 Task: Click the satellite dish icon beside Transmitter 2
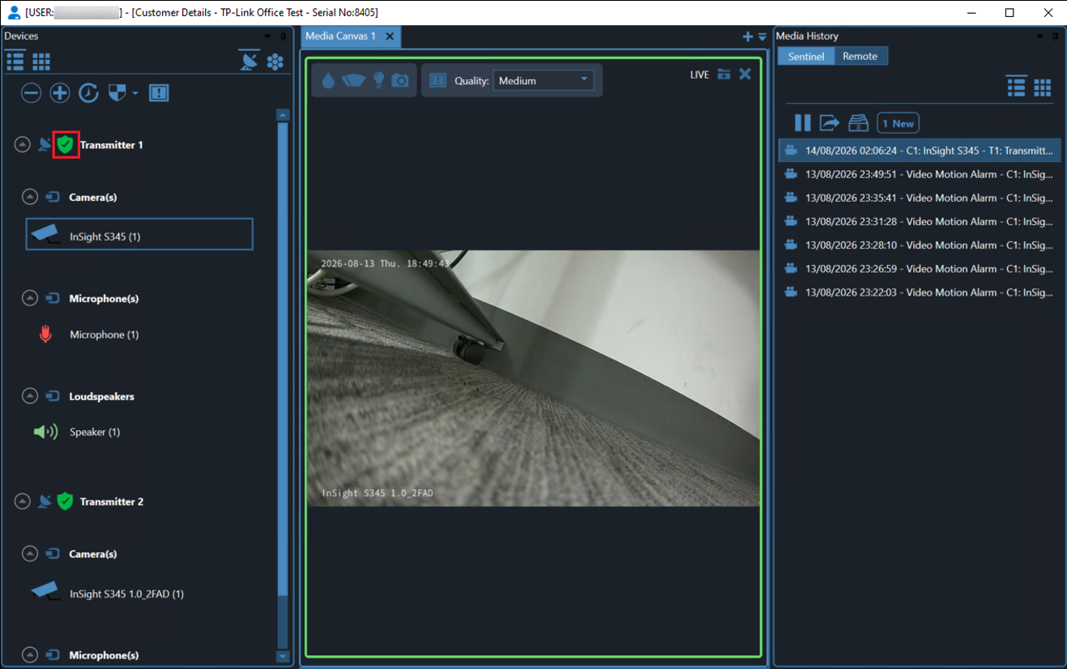click(x=45, y=502)
